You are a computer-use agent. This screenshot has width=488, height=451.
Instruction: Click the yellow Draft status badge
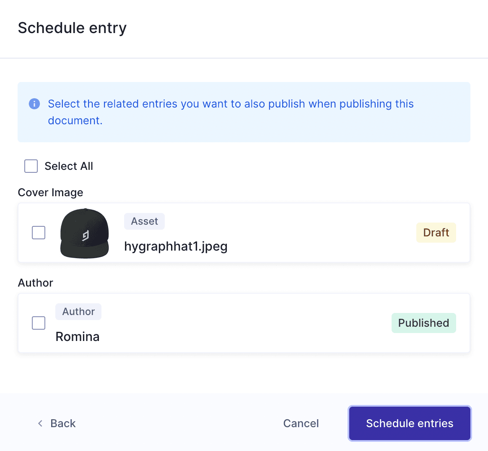coord(436,233)
